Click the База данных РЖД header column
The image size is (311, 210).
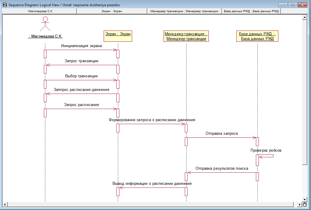point(251,11)
